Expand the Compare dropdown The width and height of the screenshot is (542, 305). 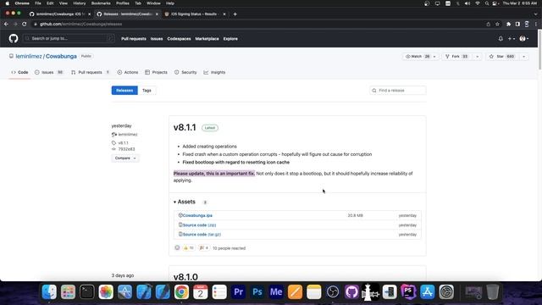point(125,158)
